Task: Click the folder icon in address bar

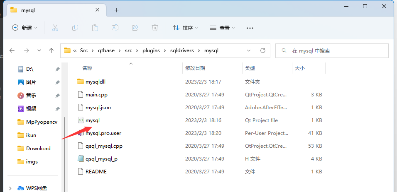Action: (x=67, y=50)
